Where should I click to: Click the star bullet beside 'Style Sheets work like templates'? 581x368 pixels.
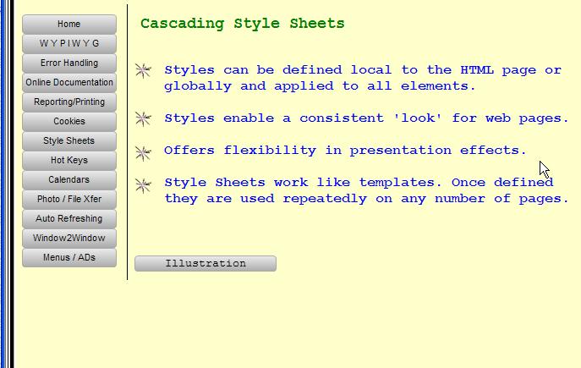point(144,184)
